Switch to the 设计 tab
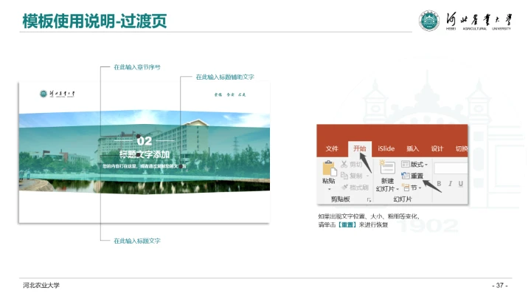This screenshot has height=299, width=531. pyautogui.click(x=437, y=148)
